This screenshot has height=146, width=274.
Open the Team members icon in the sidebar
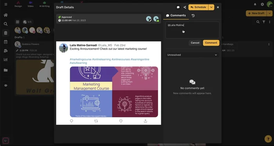point(5,85)
